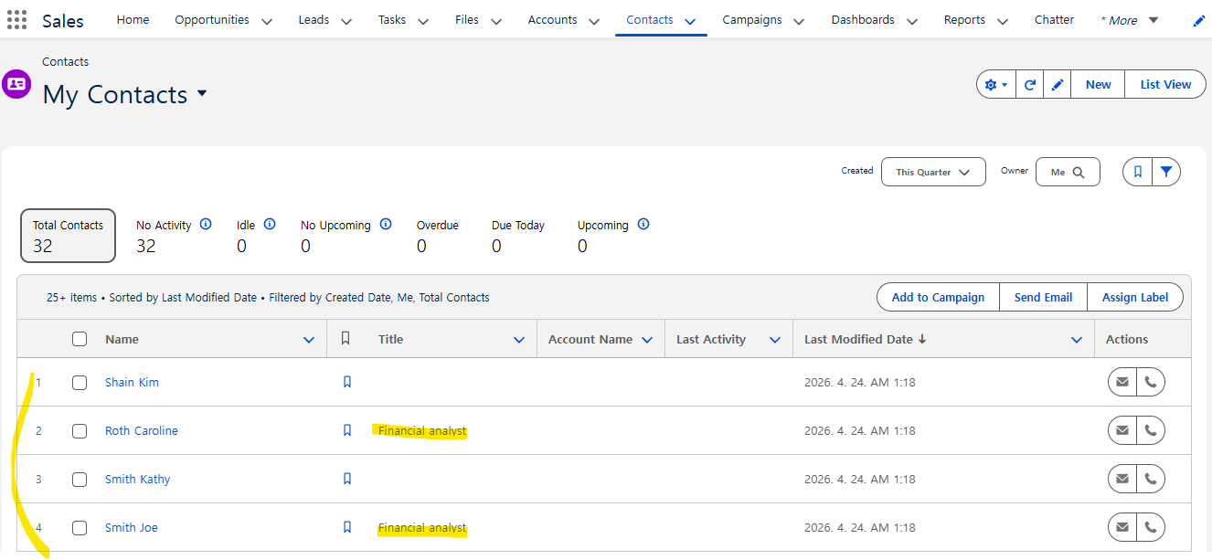Click the Owner search field

(1067, 172)
